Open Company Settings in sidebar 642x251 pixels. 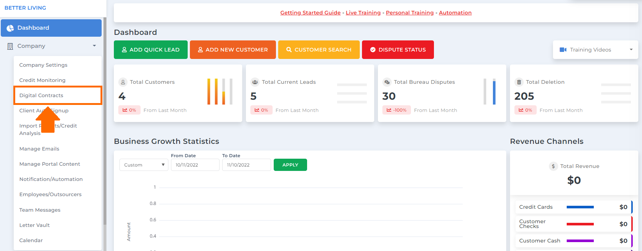coord(43,65)
